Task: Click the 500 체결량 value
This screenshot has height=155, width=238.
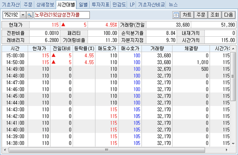Action: [205, 69]
